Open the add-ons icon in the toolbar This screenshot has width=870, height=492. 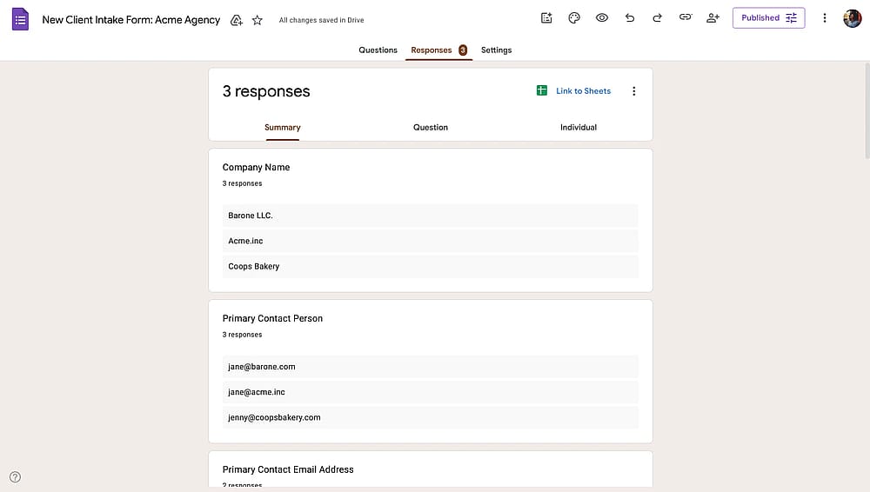(546, 17)
